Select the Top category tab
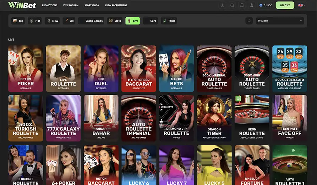 click(x=18, y=21)
